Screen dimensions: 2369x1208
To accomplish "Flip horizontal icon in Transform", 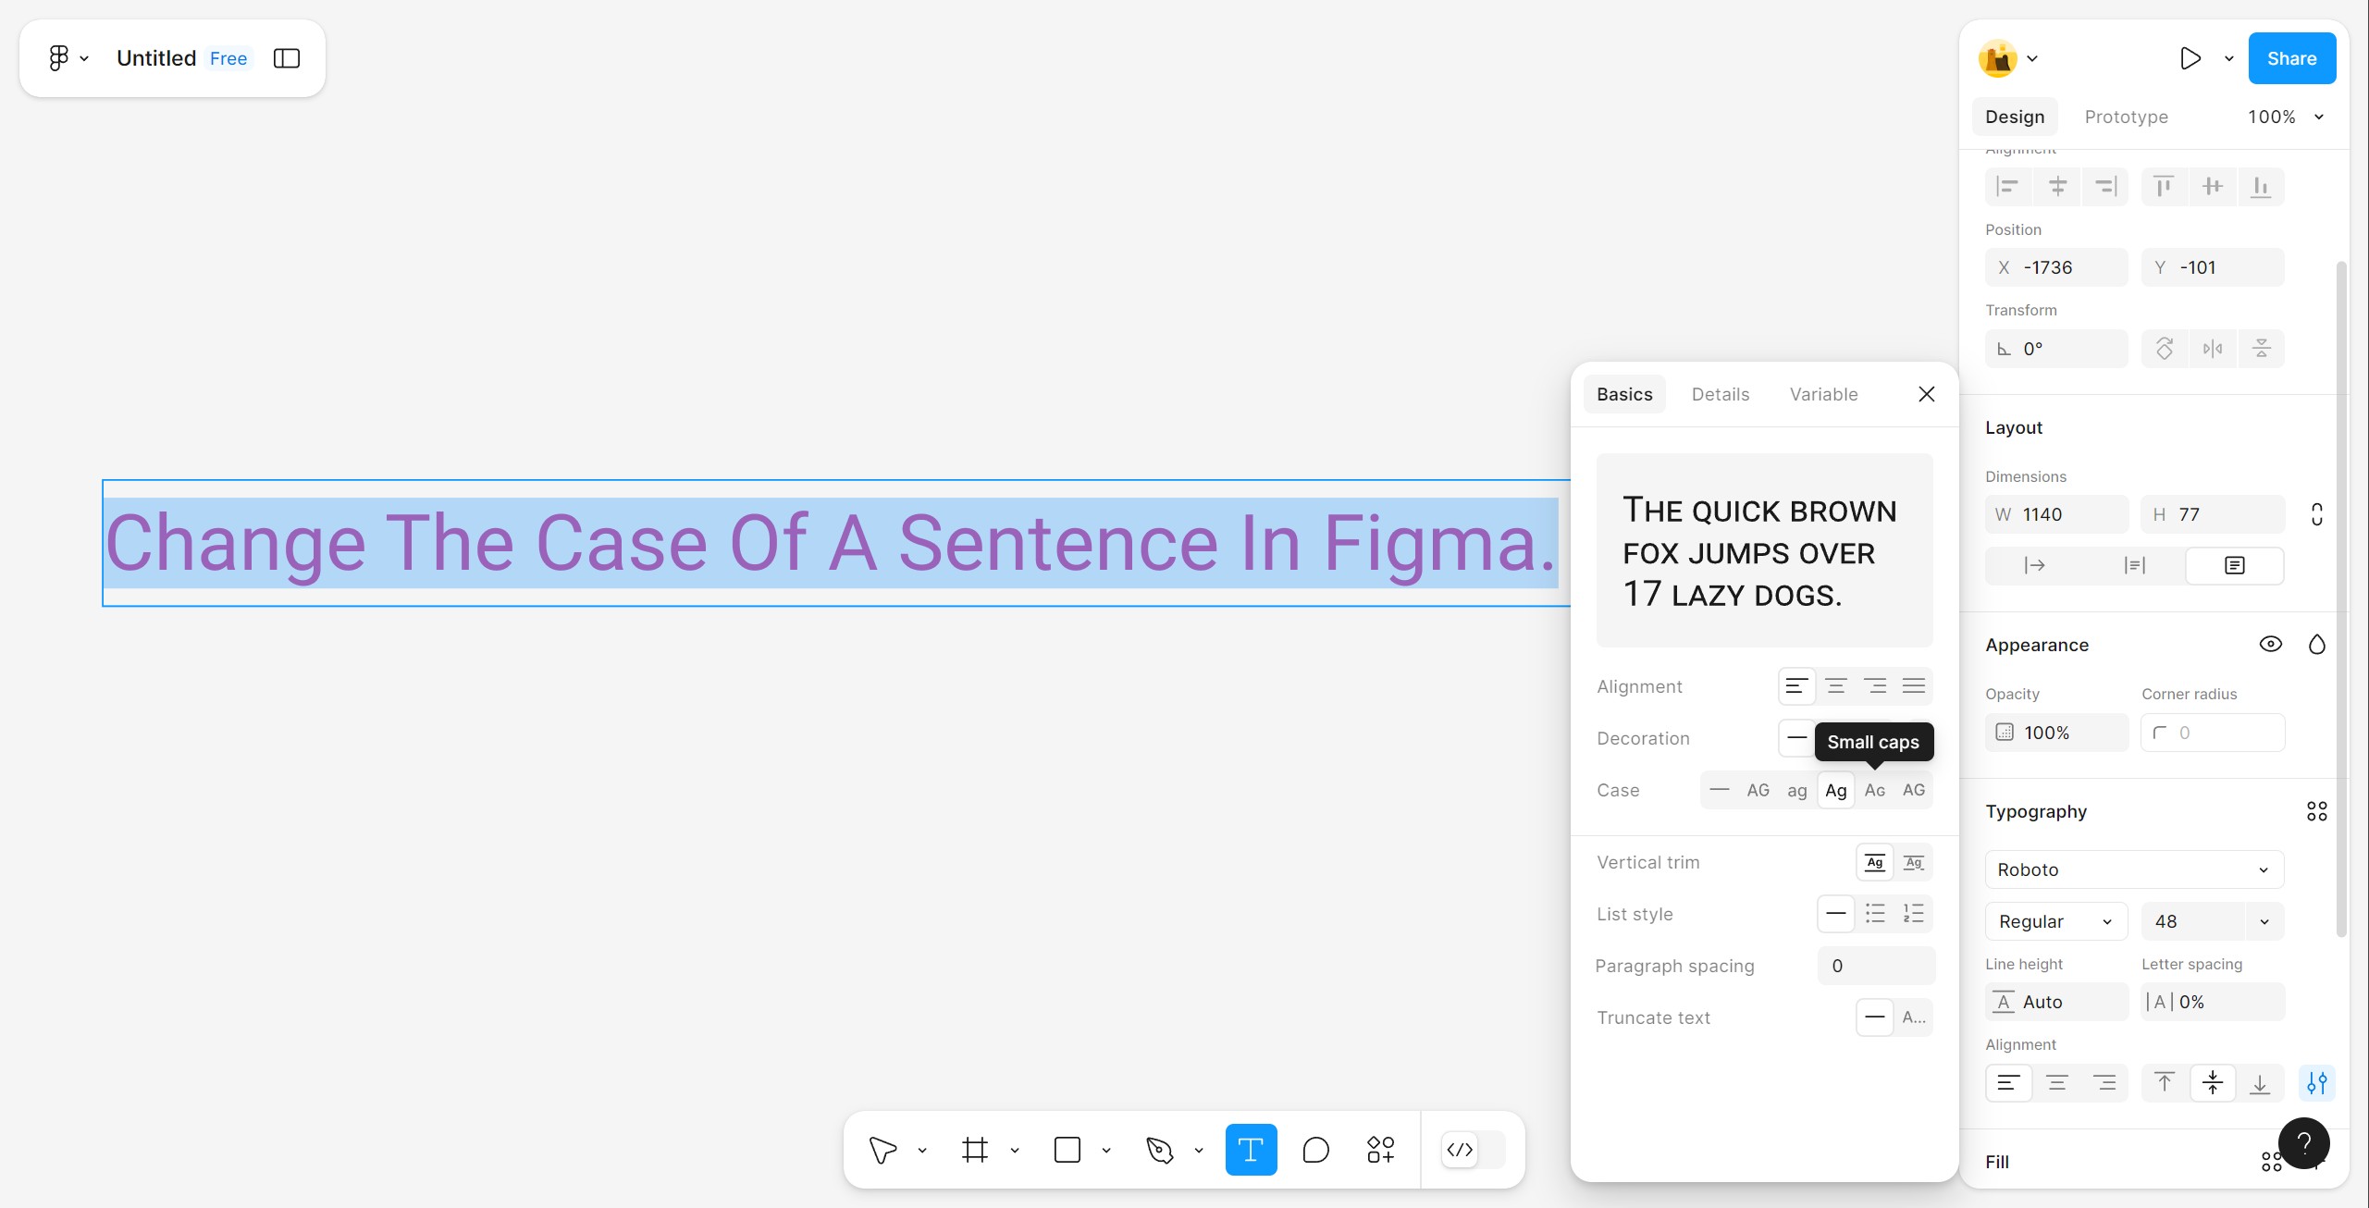I will point(2213,349).
